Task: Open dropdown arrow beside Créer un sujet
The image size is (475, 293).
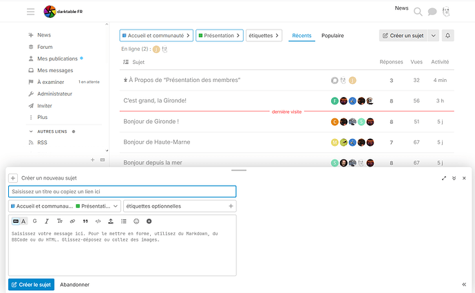Action: [434, 35]
